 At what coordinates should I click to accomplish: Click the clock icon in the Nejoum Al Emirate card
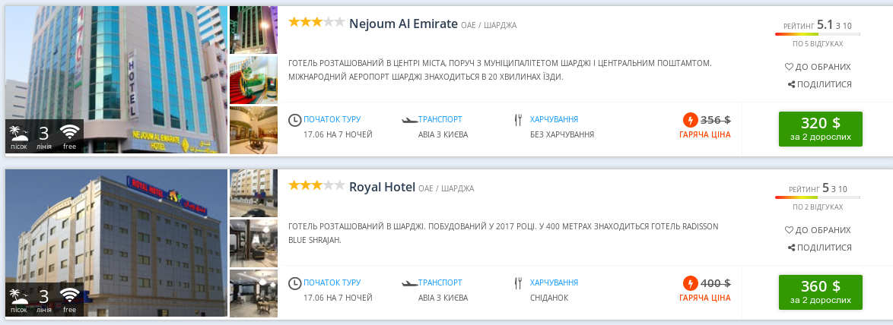tap(295, 120)
